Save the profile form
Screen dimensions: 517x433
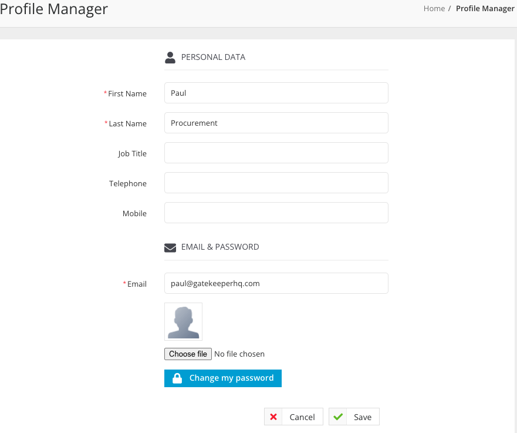click(x=354, y=417)
